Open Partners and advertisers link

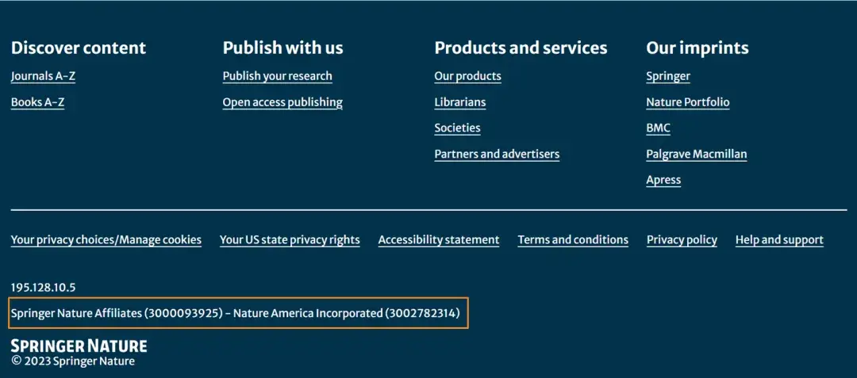click(497, 154)
